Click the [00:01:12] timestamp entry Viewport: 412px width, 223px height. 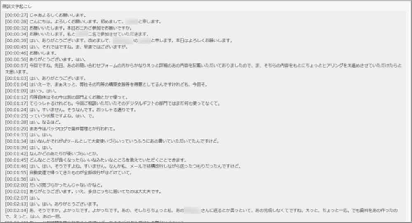(x=16, y=97)
